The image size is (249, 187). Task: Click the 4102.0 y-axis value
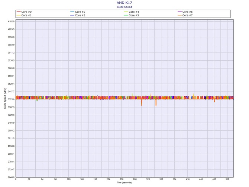pyautogui.click(x=11, y=21)
